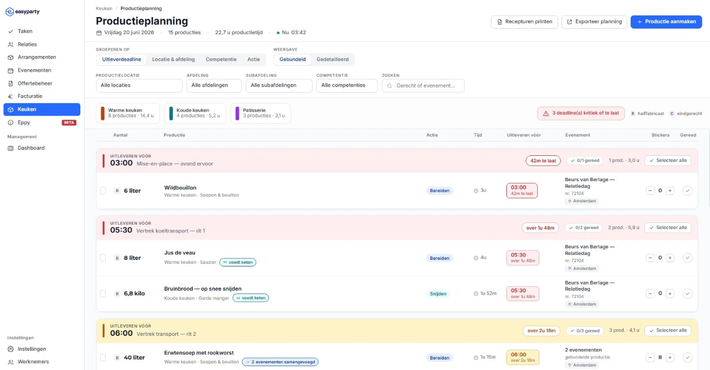The image size is (710, 370).
Task: Group by Locatie & afdeling tab
Action: (173, 59)
